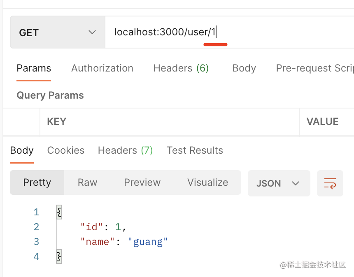Image resolution: width=354 pixels, height=277 pixels.
Task: Choose the Visualize view button
Action: (207, 182)
